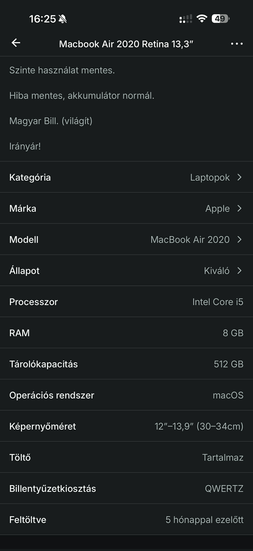Tap the listing title in header
Screen dimensions: 253x551
(126, 44)
